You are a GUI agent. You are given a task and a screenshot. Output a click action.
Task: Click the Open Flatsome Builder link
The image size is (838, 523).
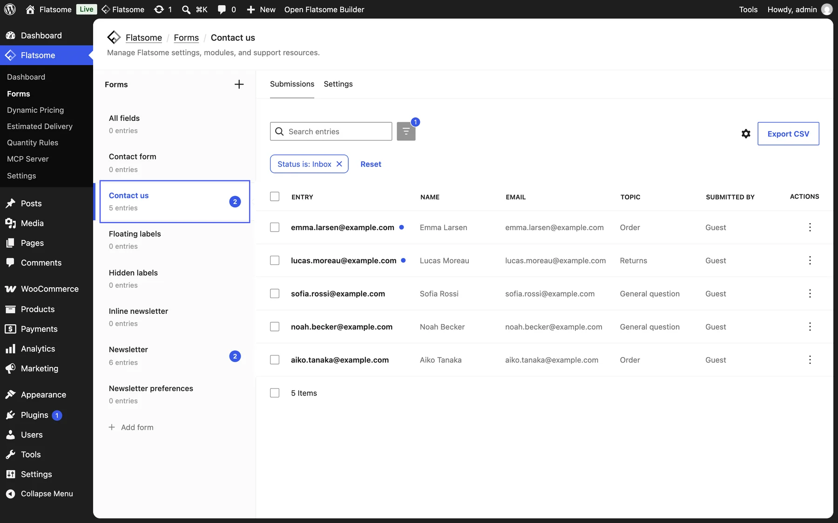pyautogui.click(x=324, y=9)
